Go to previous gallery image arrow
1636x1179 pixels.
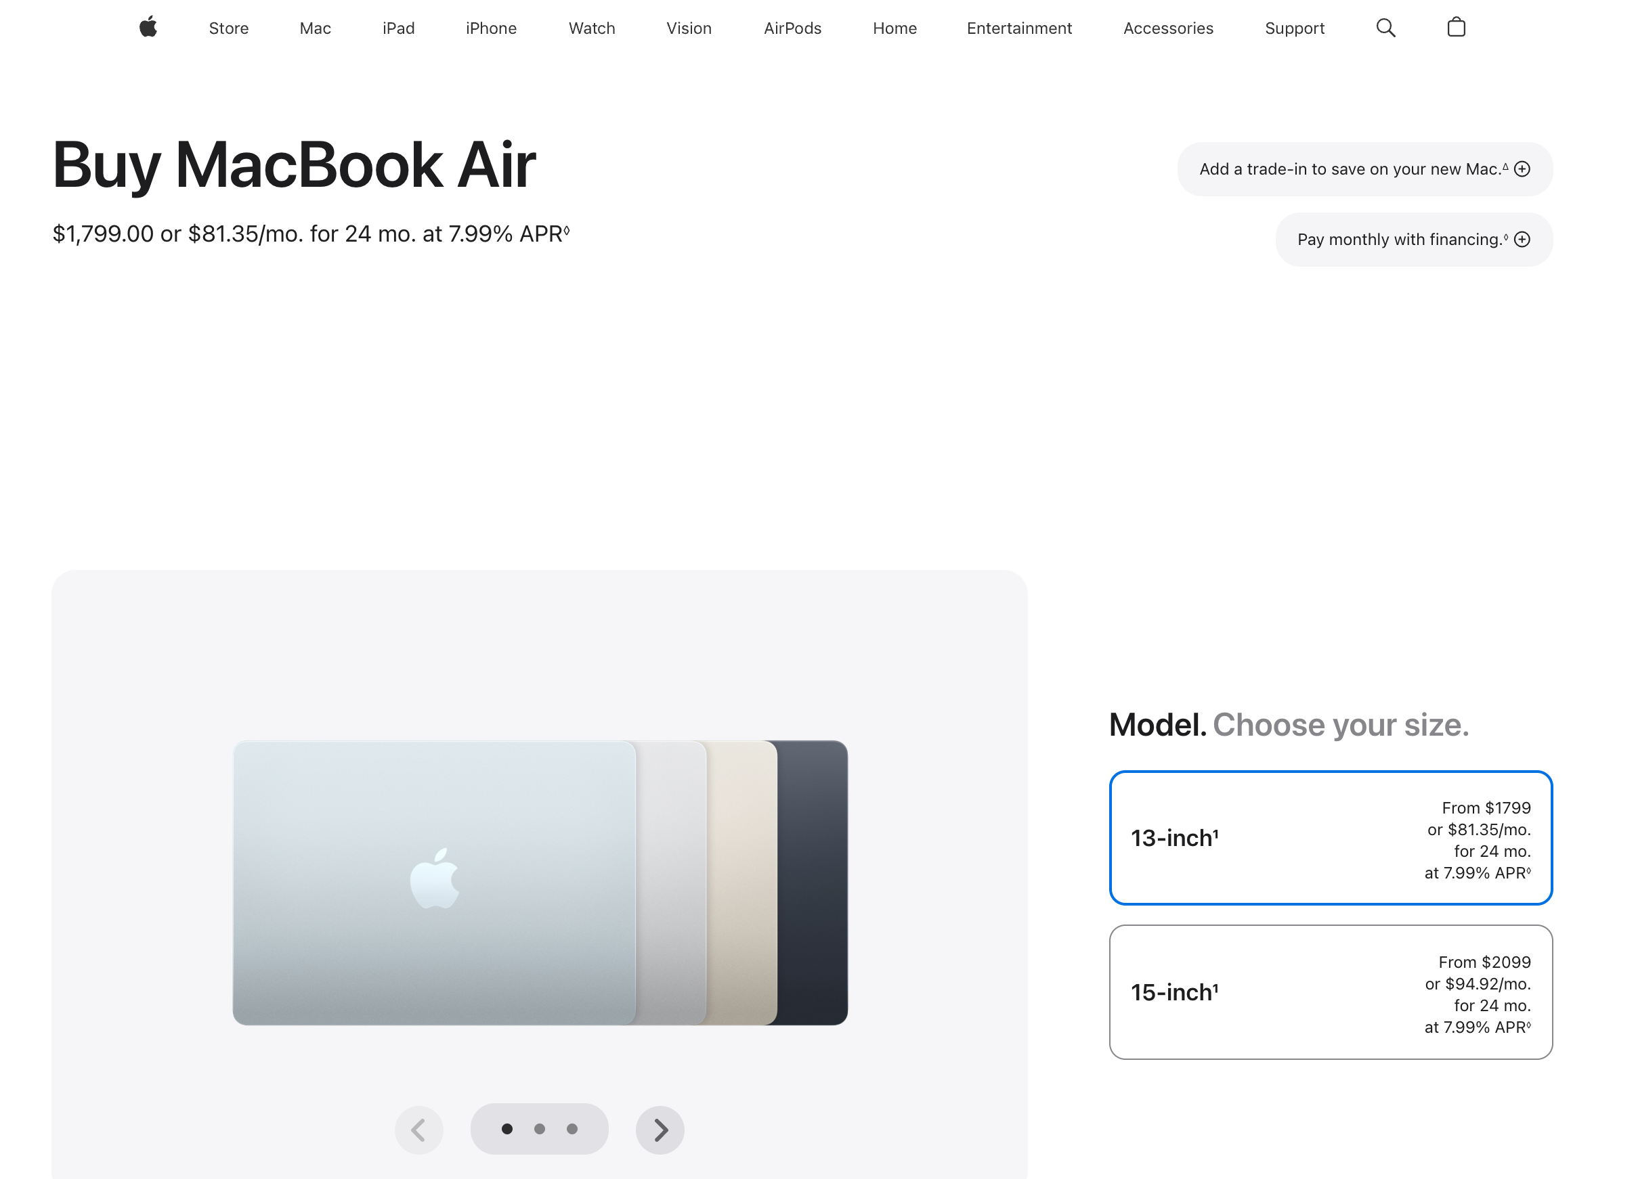pos(419,1130)
